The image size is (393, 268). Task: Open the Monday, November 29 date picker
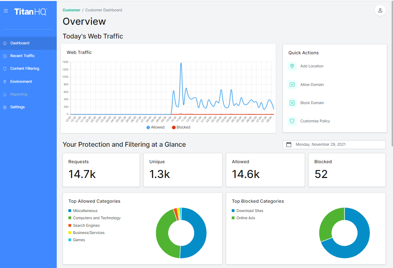point(334,145)
